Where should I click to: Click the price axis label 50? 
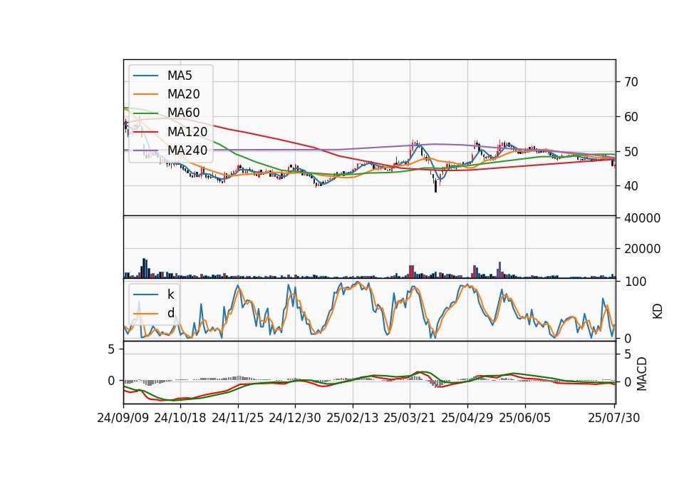click(x=631, y=152)
